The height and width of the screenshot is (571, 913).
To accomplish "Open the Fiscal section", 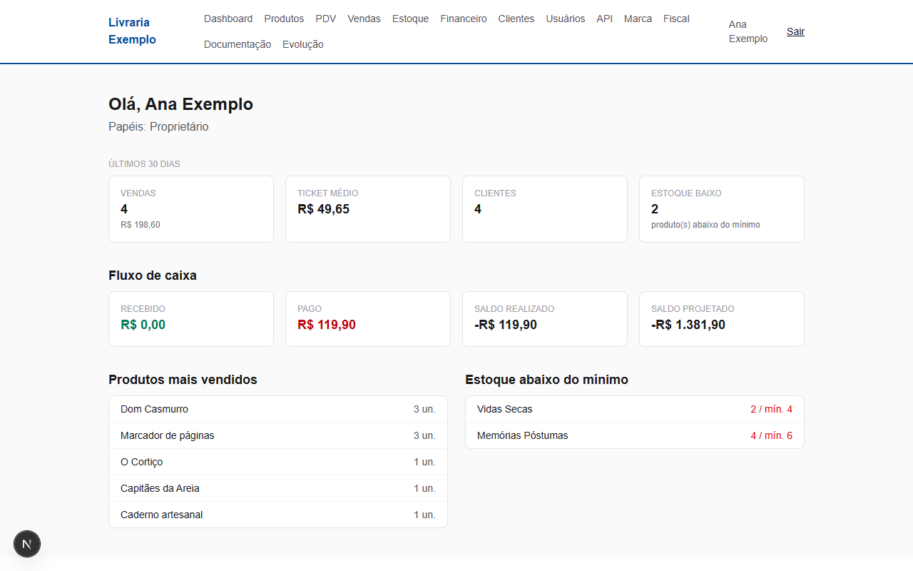I will point(676,19).
